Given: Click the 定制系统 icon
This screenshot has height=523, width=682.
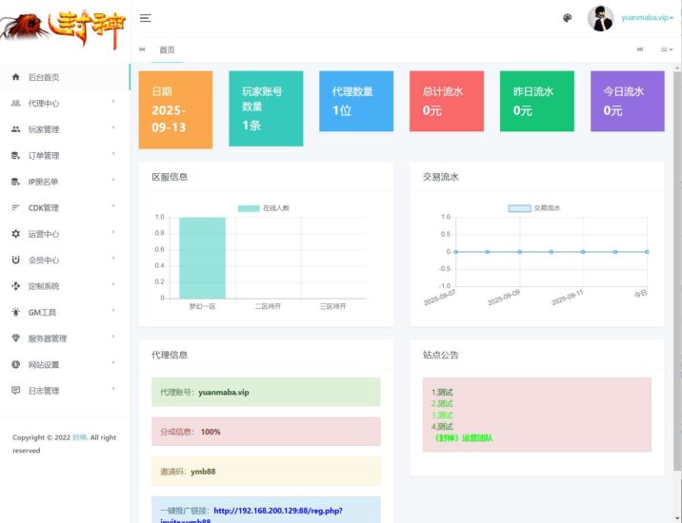Looking at the screenshot, I should tap(15, 286).
